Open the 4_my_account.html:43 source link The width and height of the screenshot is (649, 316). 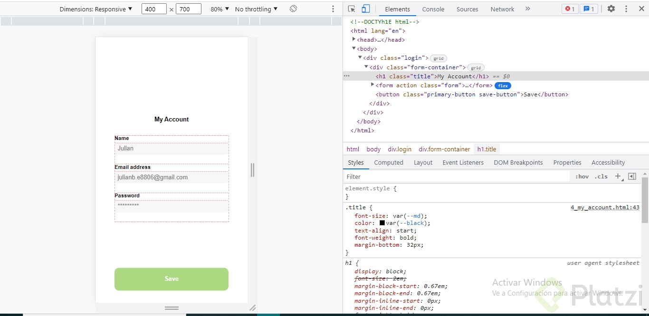pyautogui.click(x=605, y=207)
